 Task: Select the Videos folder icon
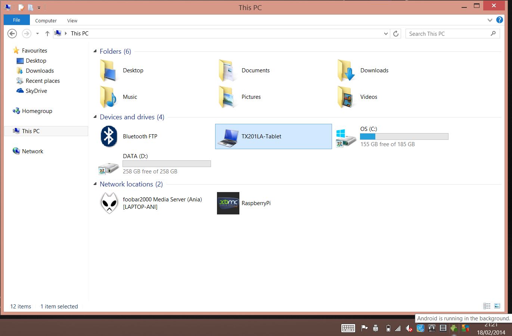point(346,97)
